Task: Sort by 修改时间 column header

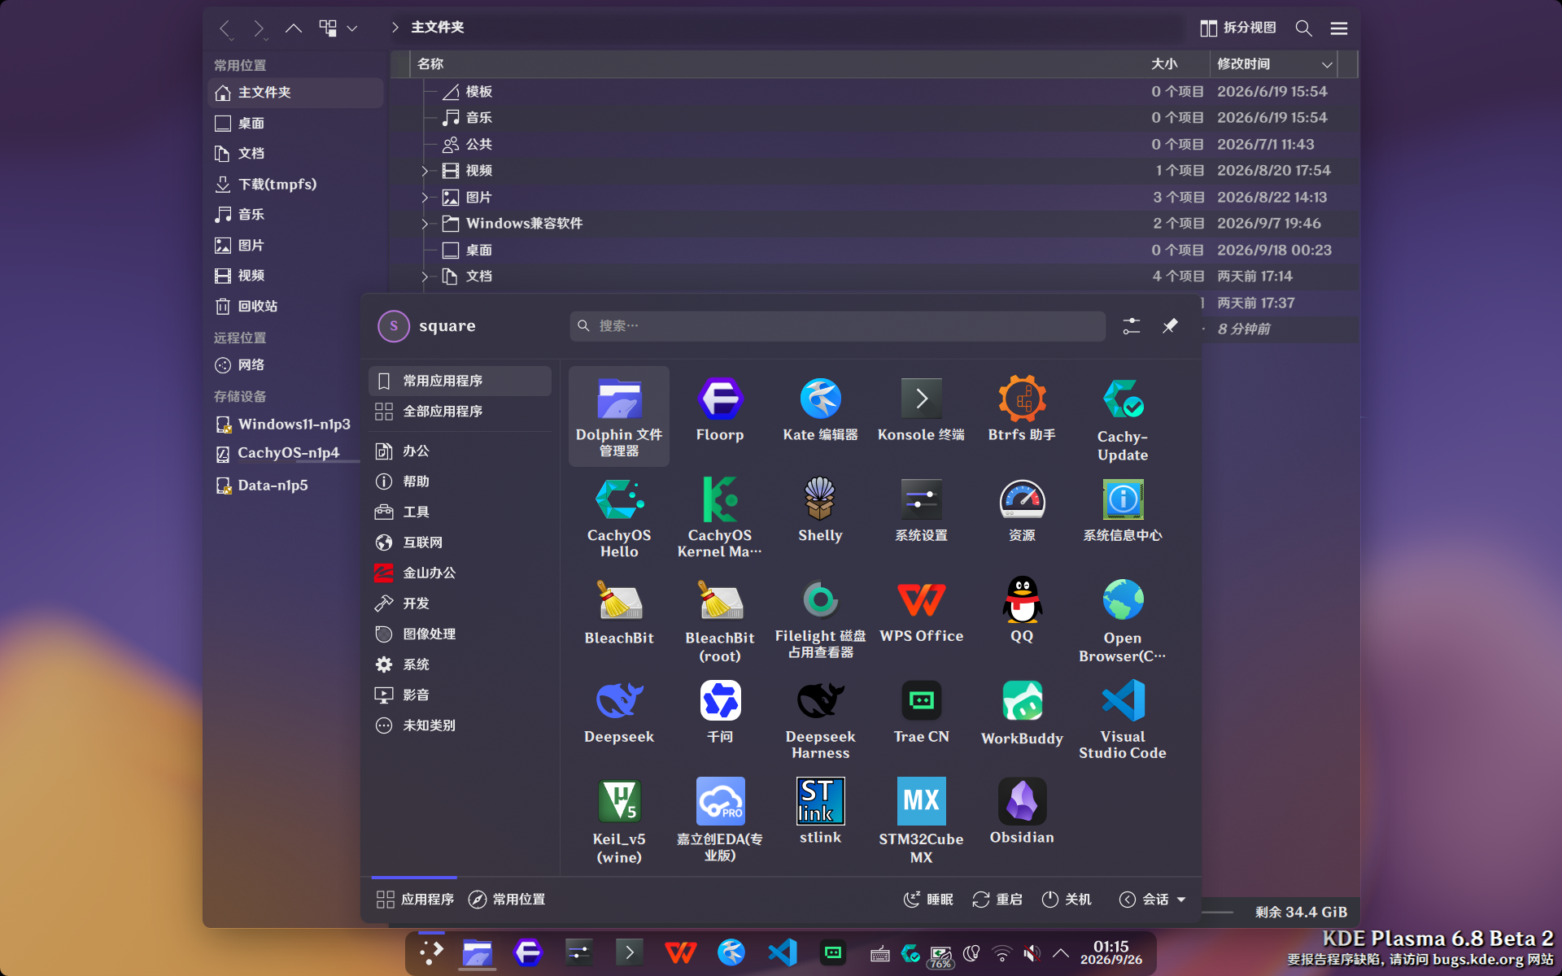Action: point(1274,64)
